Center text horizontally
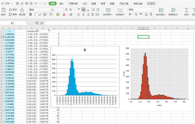Image resolution: width=195 pixels, height=124 pixels. coord(83,15)
